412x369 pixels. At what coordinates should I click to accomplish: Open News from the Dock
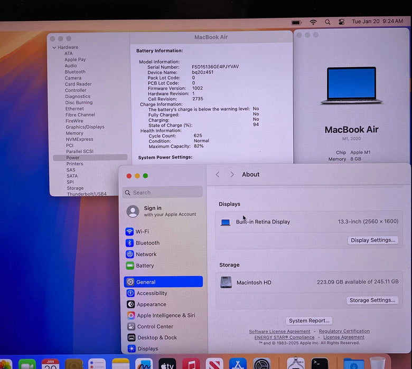coord(214,364)
